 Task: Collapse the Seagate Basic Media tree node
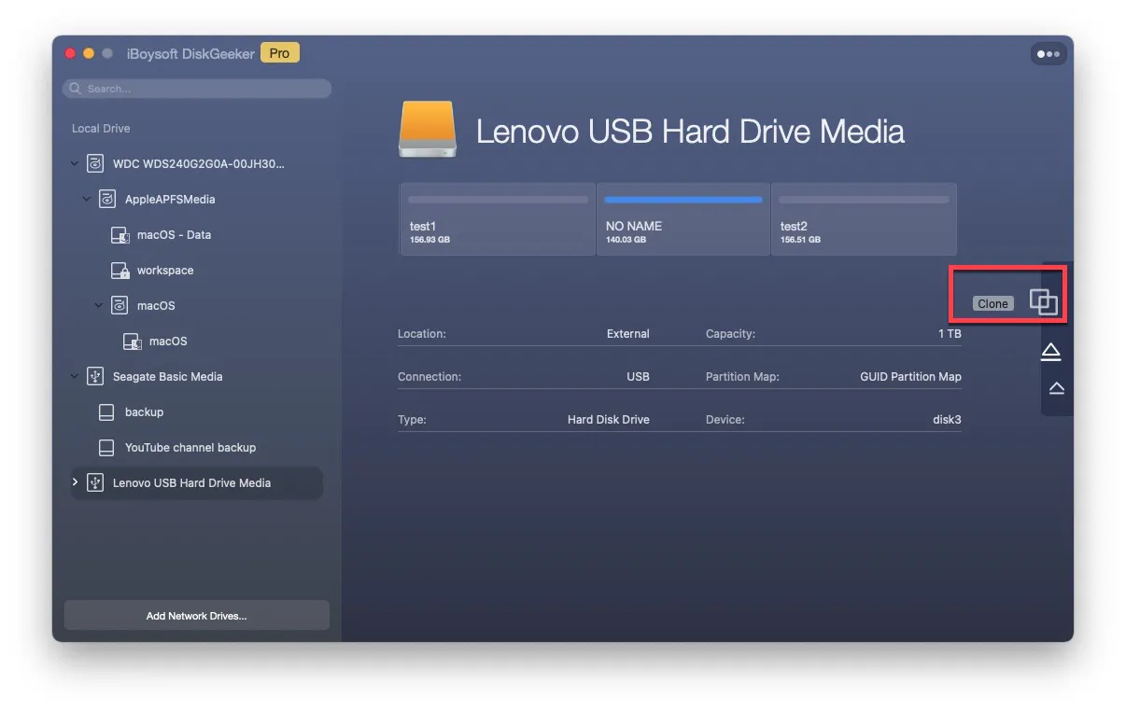76,377
